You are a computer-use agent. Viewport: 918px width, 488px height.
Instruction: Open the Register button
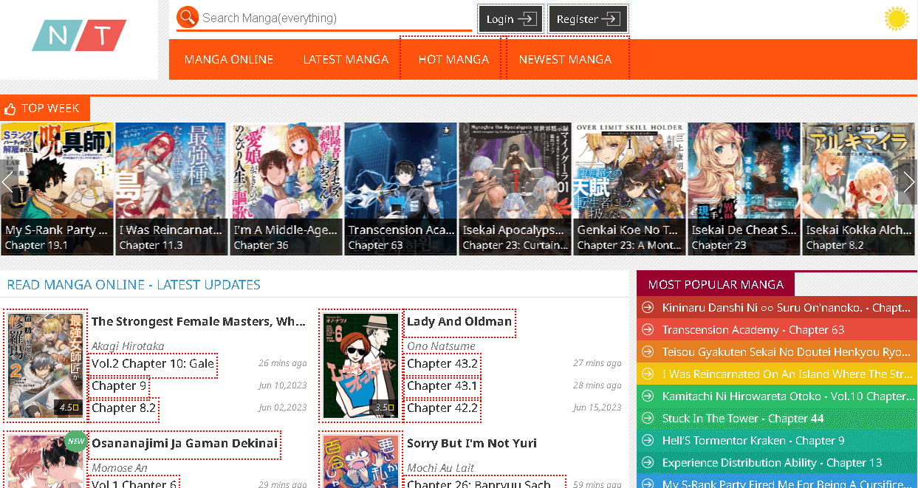pos(588,19)
